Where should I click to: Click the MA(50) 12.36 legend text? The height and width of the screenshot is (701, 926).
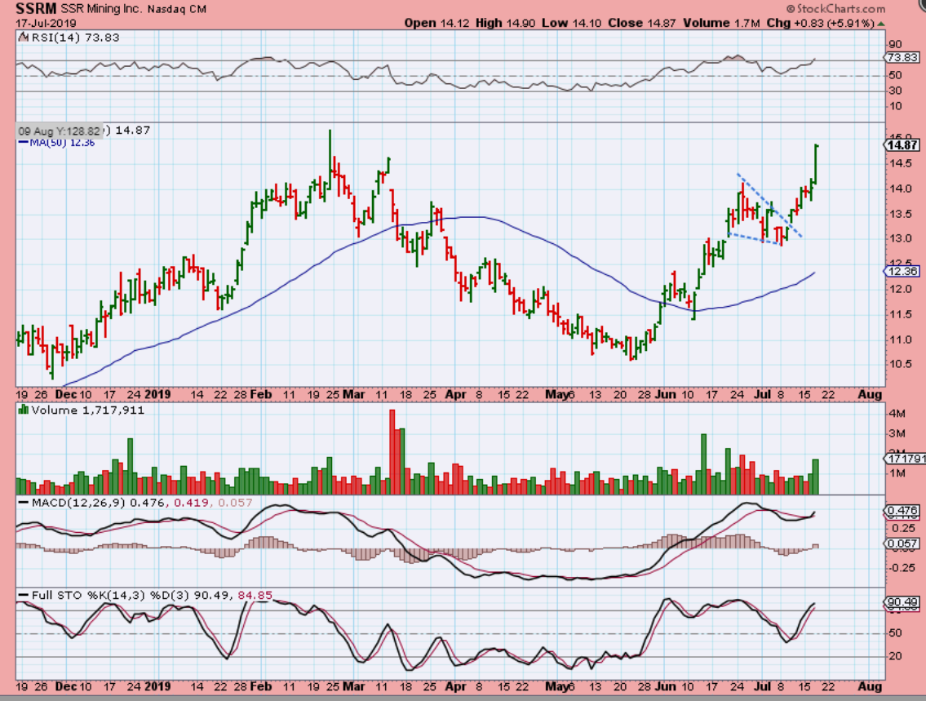point(63,143)
